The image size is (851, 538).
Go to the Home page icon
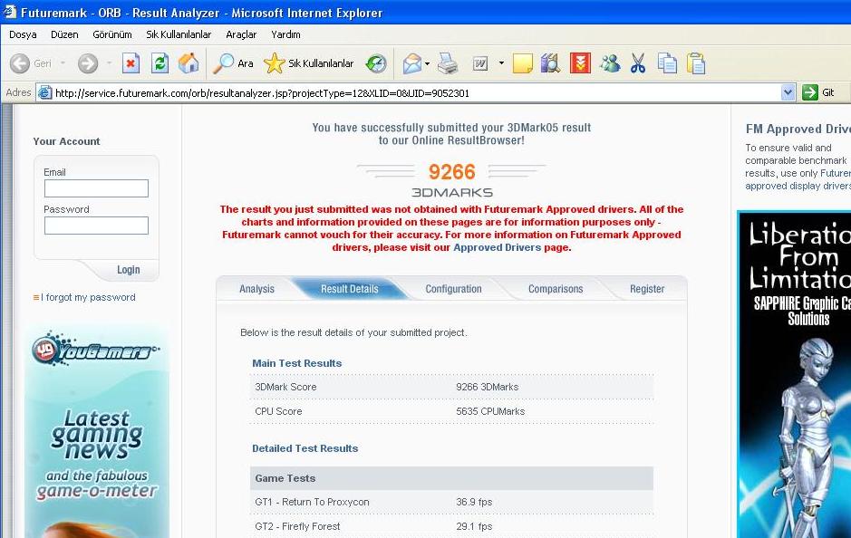coord(189,63)
